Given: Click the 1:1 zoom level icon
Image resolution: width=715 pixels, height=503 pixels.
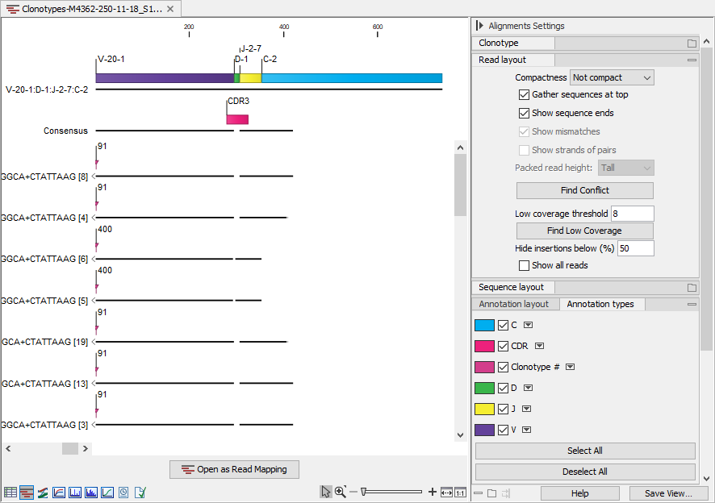Looking at the screenshot, I should pyautogui.click(x=458, y=492).
